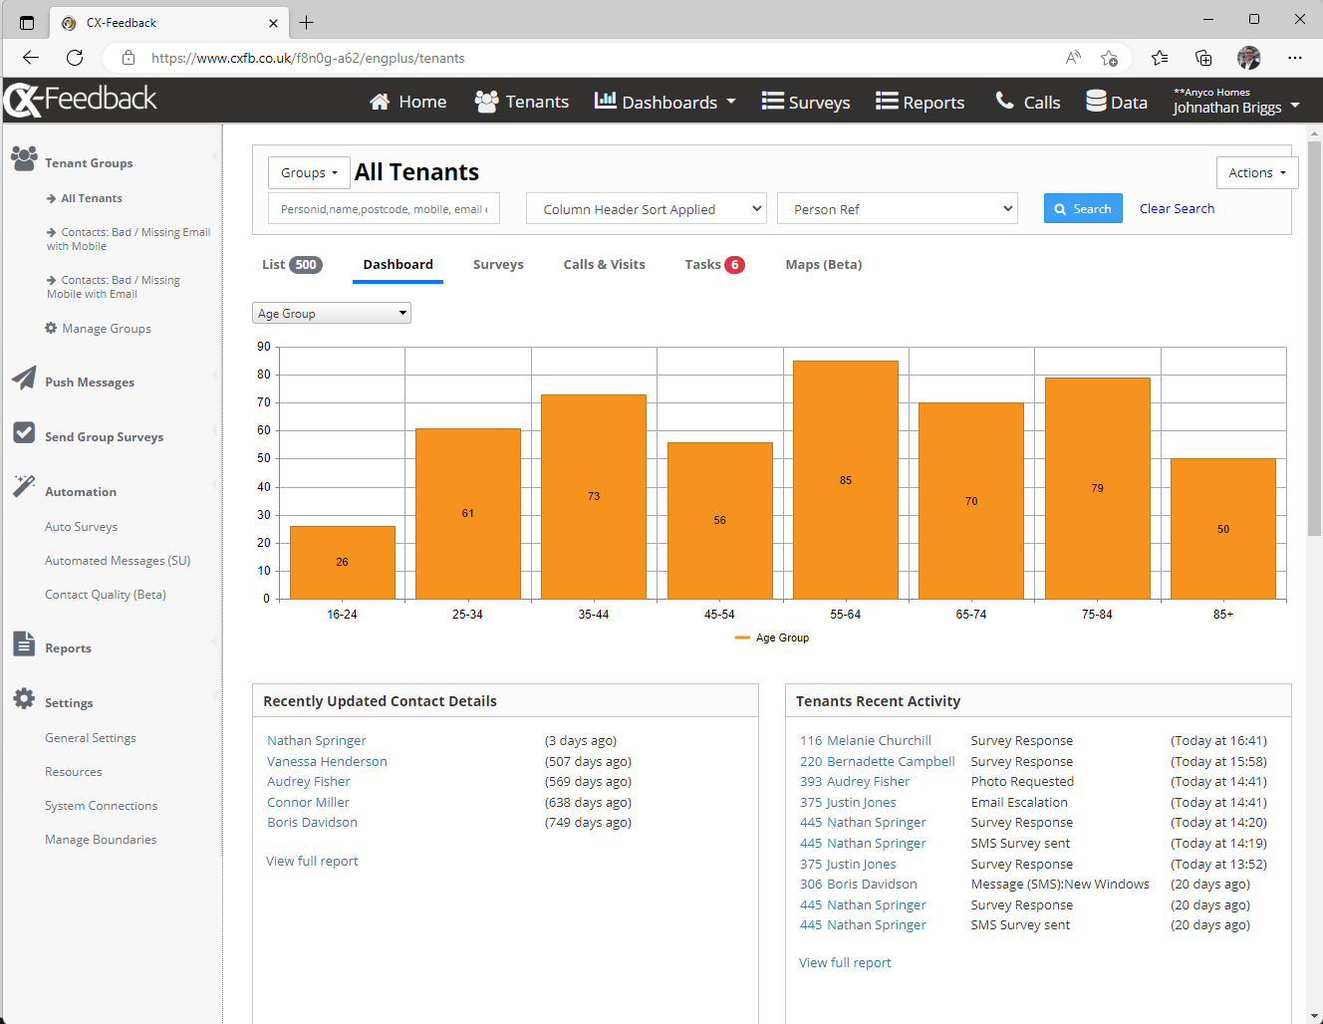Open the Calls & Visits tab
Viewport: 1323px width, 1024px height.
tap(604, 264)
